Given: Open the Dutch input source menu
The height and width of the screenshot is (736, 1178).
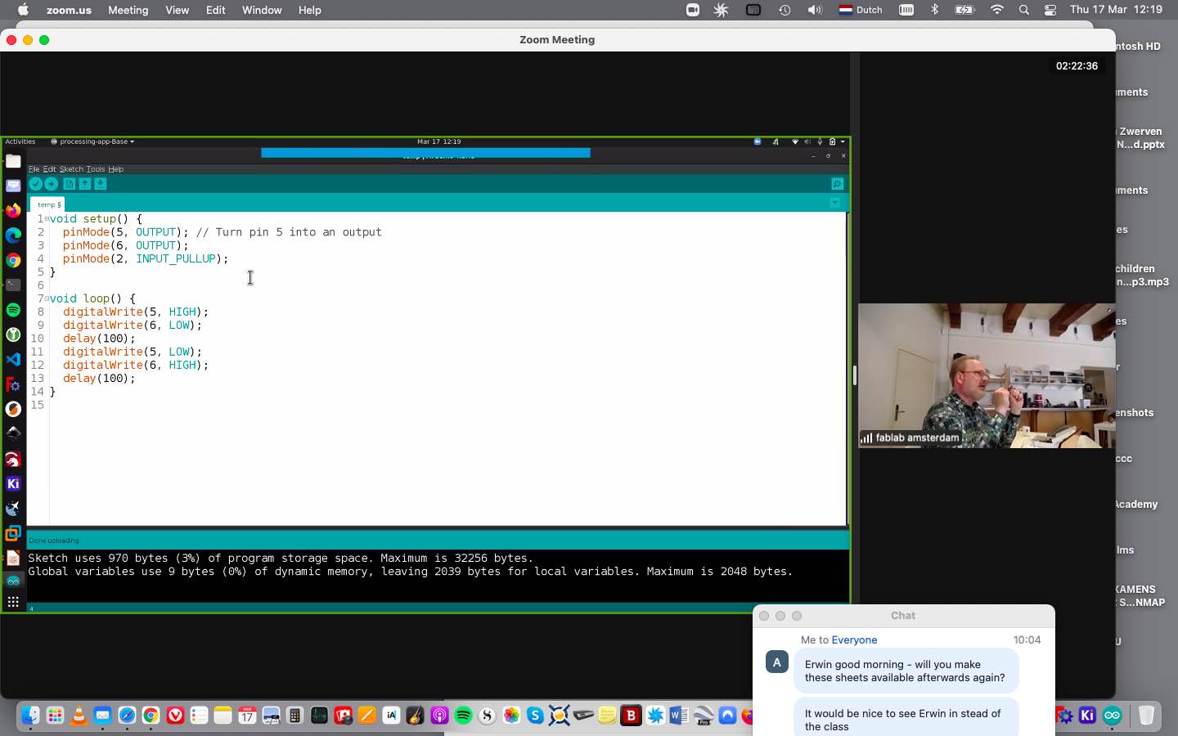Looking at the screenshot, I should click(x=860, y=10).
